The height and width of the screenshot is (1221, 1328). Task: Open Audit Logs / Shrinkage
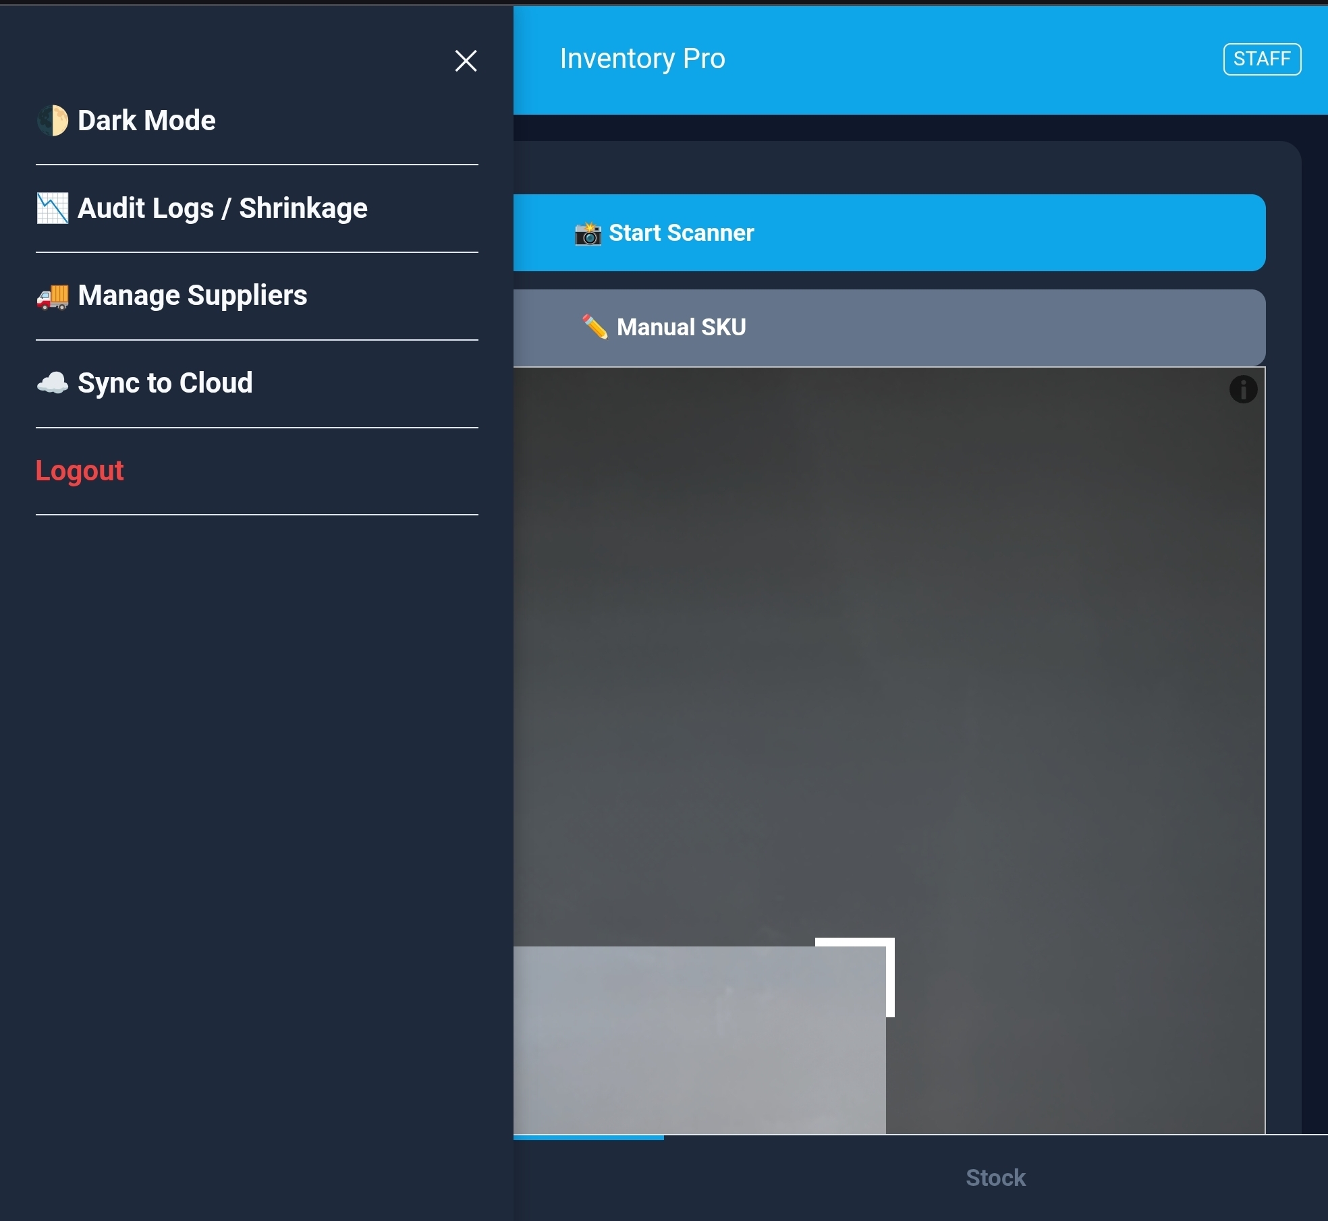222,208
